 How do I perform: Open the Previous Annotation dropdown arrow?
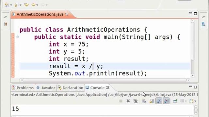coord(21,5)
